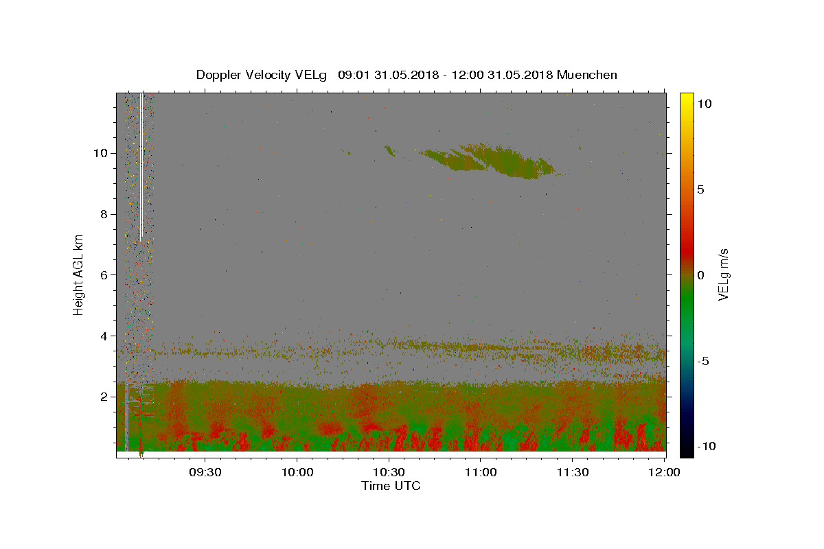Click the 'Height AGL km' axis label
824x549 pixels.
(x=79, y=275)
